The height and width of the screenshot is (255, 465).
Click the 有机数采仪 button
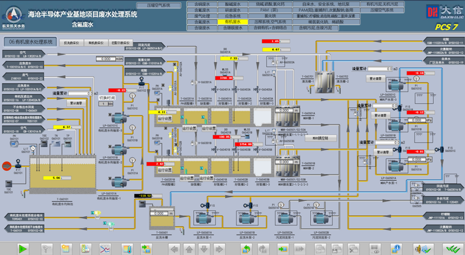[x=96, y=43]
